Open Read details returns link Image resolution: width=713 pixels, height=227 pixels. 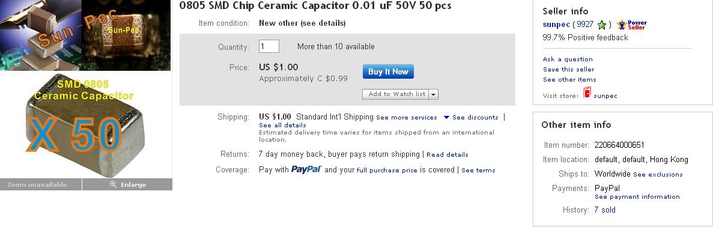click(x=448, y=155)
